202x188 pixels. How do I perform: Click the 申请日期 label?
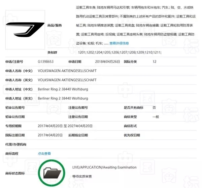pyautogui.click(x=75, y=62)
